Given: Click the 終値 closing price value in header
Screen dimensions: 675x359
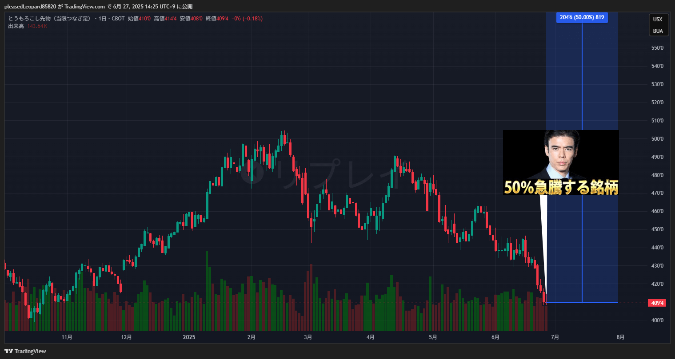Looking at the screenshot, I should 222,19.
